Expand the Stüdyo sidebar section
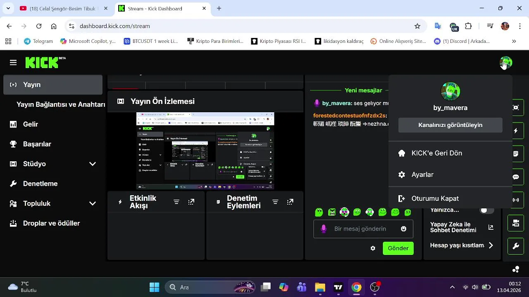 coord(93,164)
